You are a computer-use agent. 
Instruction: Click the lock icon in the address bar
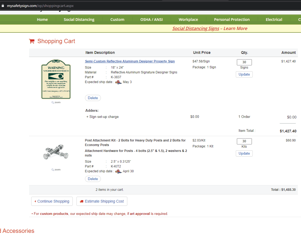[x=3, y=5]
